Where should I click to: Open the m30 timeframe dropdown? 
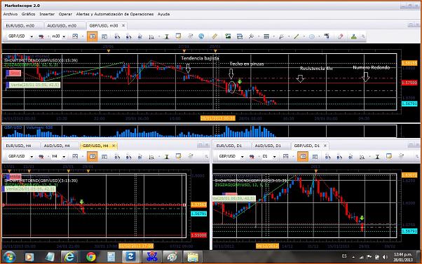(64, 36)
